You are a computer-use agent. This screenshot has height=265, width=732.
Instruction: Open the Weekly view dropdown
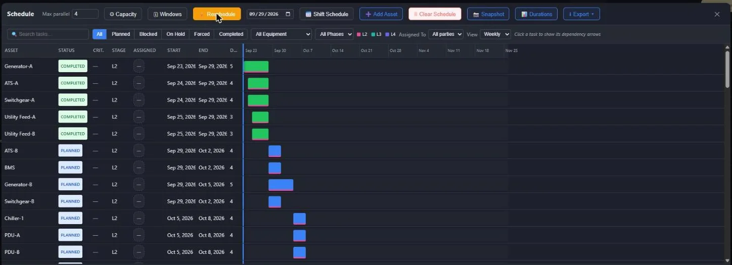[x=495, y=34]
